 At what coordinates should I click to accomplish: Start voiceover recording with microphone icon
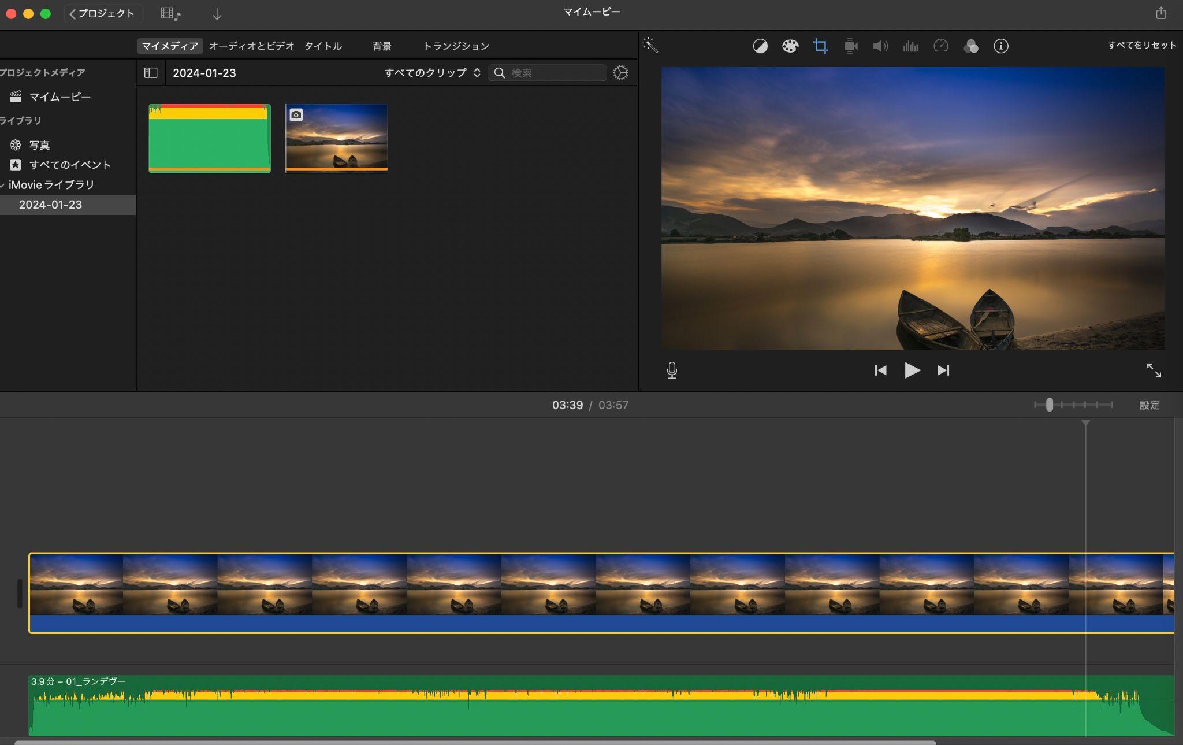(672, 370)
